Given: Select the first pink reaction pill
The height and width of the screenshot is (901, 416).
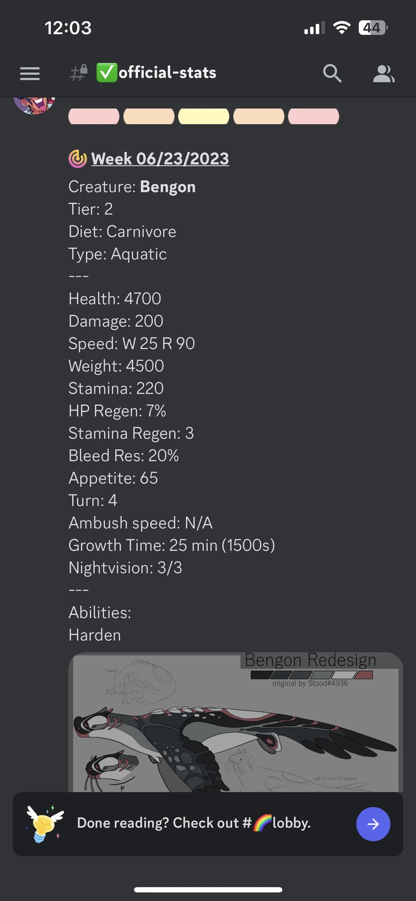Looking at the screenshot, I should (x=94, y=116).
